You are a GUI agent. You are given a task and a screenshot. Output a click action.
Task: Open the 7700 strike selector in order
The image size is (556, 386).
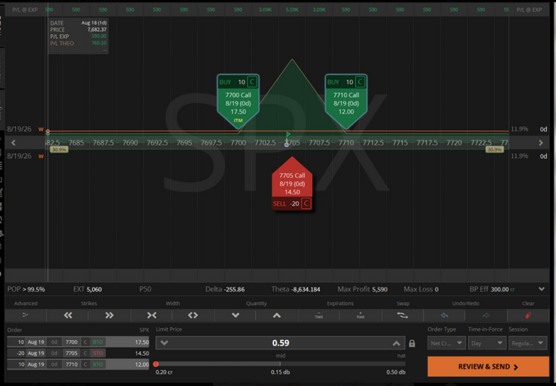pos(71,342)
